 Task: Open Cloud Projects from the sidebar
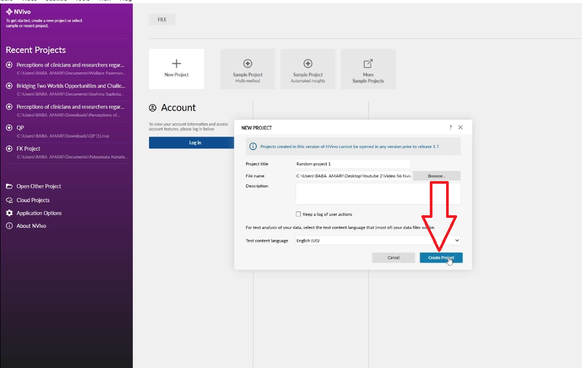click(x=32, y=200)
